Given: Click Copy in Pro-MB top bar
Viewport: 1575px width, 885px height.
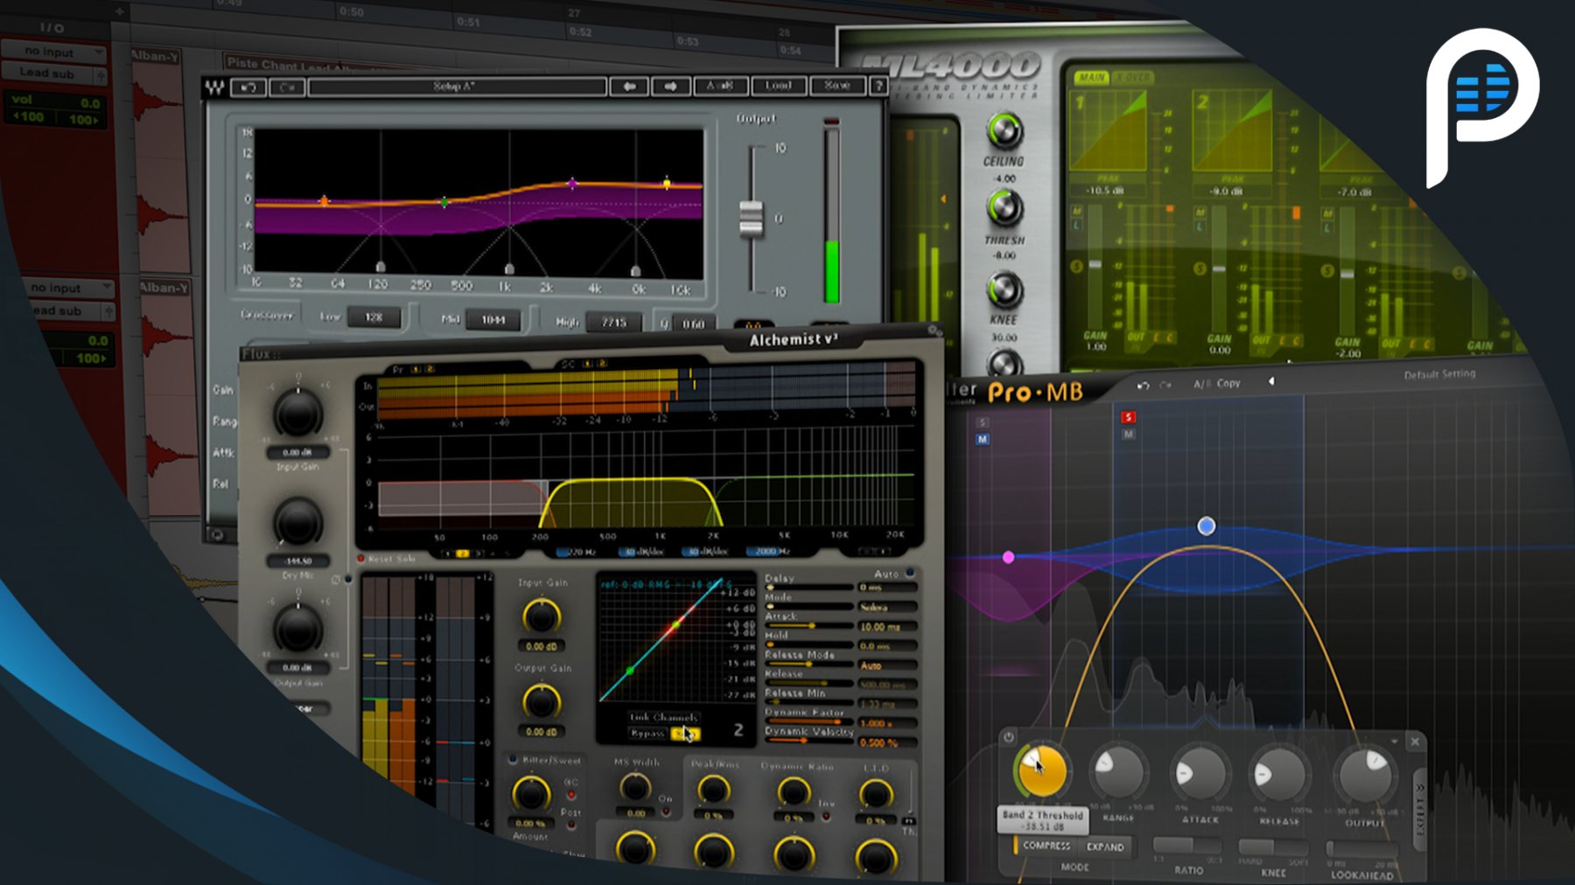Looking at the screenshot, I should coord(1228,383).
